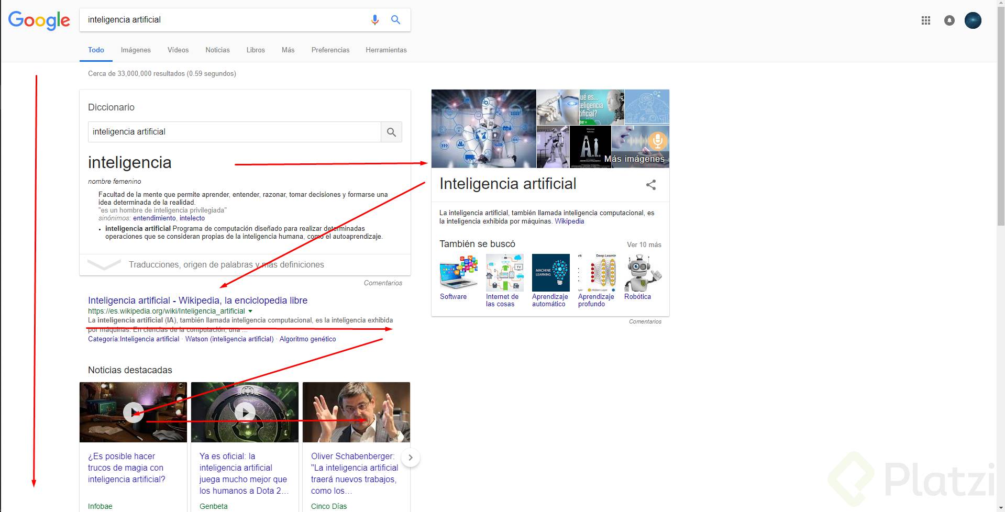Play the Dota 2 news video

coord(245,413)
